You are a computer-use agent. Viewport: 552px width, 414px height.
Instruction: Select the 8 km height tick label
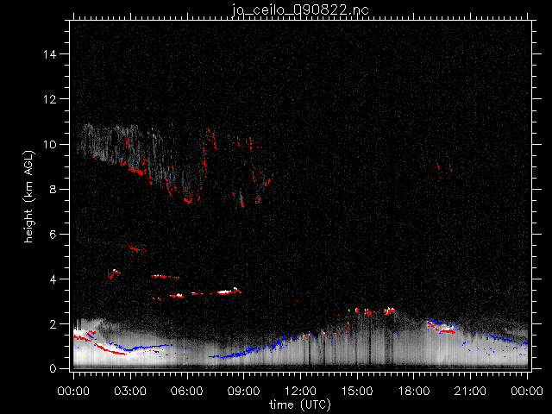click(x=58, y=189)
